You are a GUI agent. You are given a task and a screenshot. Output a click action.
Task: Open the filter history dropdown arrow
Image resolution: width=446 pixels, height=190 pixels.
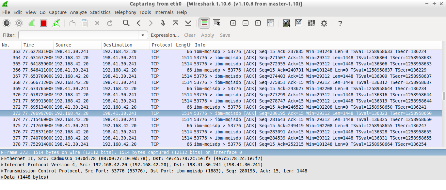(x=143, y=35)
